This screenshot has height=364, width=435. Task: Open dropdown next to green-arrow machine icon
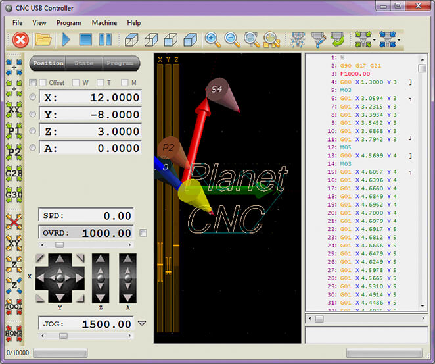[375, 40]
